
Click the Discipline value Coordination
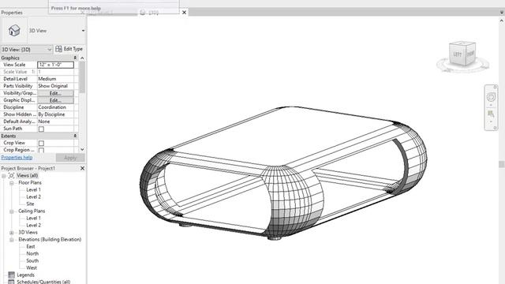point(55,107)
